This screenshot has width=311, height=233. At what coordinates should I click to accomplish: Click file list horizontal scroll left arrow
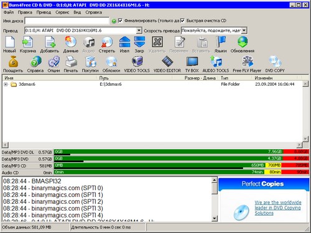coord(6,145)
